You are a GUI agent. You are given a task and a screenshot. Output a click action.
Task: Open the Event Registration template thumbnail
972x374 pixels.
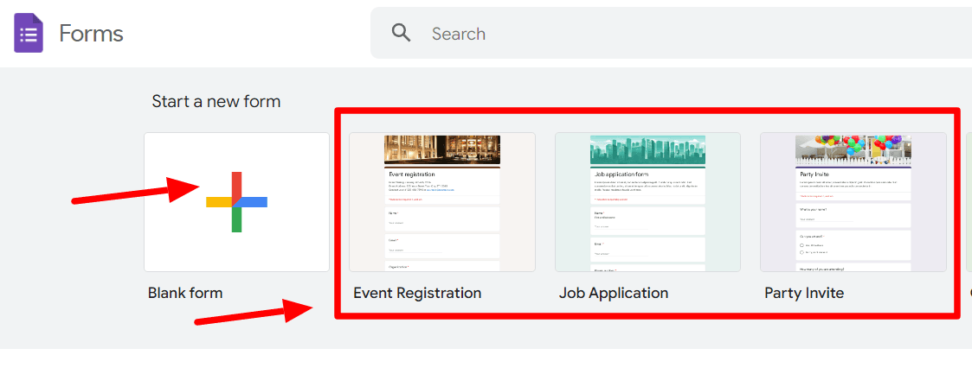coord(442,202)
